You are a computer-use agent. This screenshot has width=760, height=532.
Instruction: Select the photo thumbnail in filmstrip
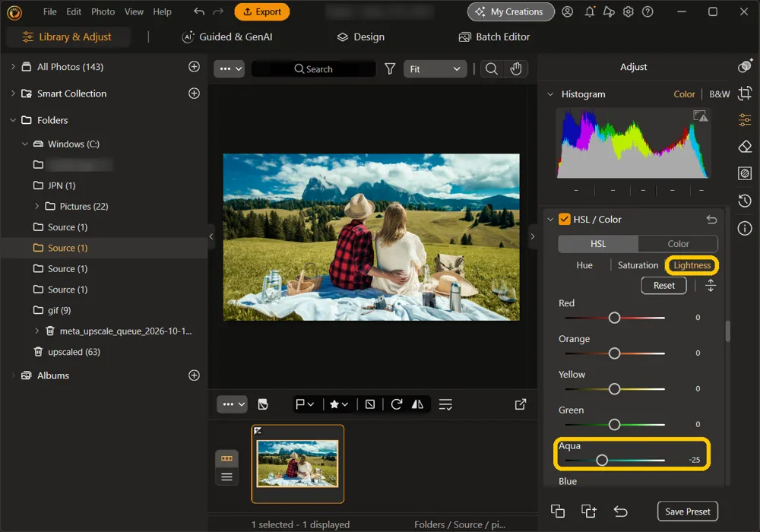coord(298,464)
